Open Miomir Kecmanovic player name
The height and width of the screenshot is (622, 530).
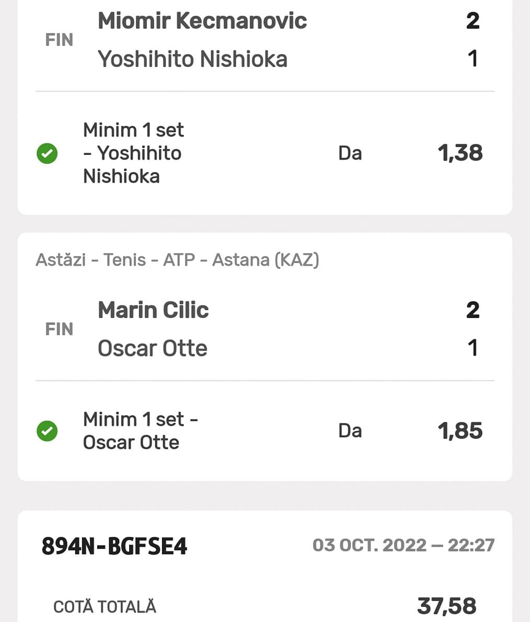(x=202, y=21)
